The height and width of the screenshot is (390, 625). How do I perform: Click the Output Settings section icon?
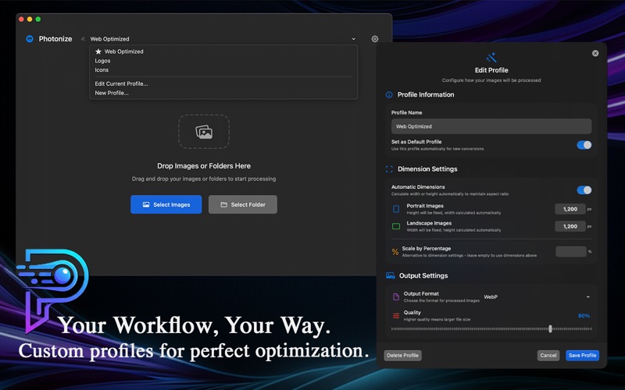pos(390,275)
